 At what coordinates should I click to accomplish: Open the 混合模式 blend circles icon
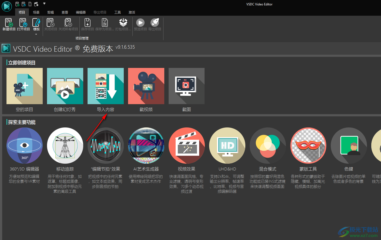[268, 146]
